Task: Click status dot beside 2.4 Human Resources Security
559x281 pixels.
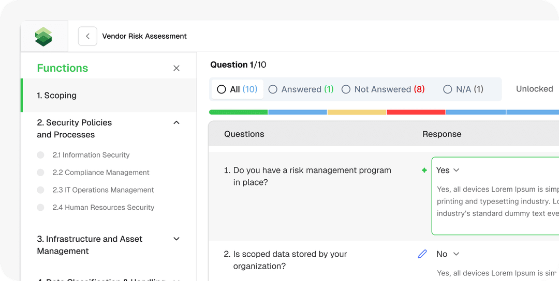Action: click(x=41, y=207)
